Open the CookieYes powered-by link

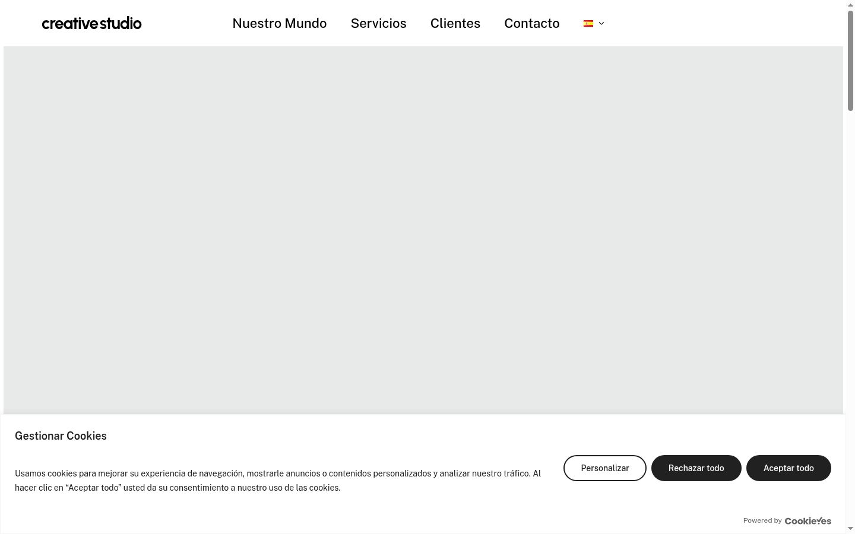tap(808, 520)
